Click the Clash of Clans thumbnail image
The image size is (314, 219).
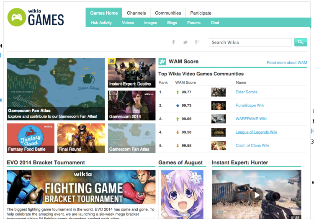[x=219, y=146]
